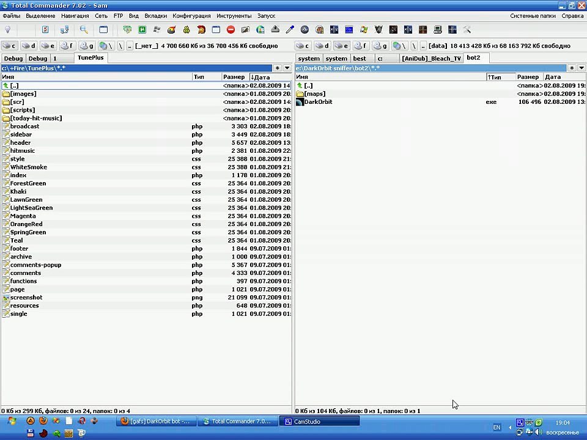This screenshot has height=440, width=587.
Task: Select the [today-hit-music] folder
Action: 146,118
